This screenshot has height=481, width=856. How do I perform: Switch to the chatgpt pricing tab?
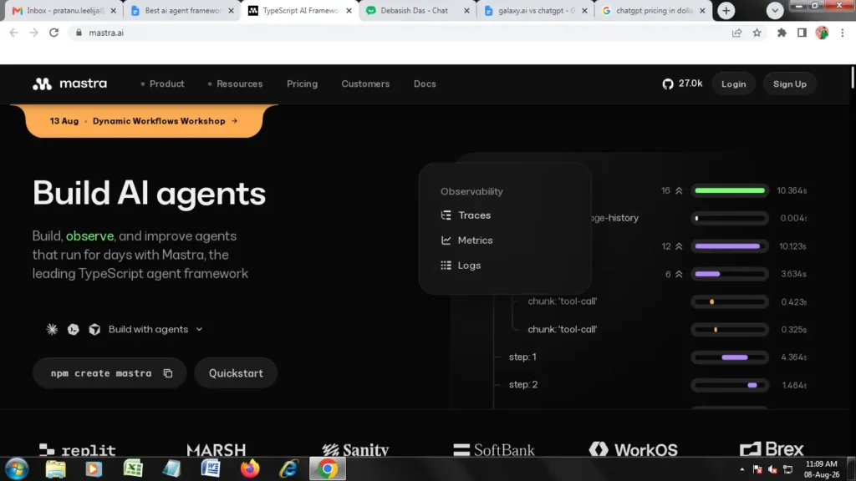tap(654, 10)
